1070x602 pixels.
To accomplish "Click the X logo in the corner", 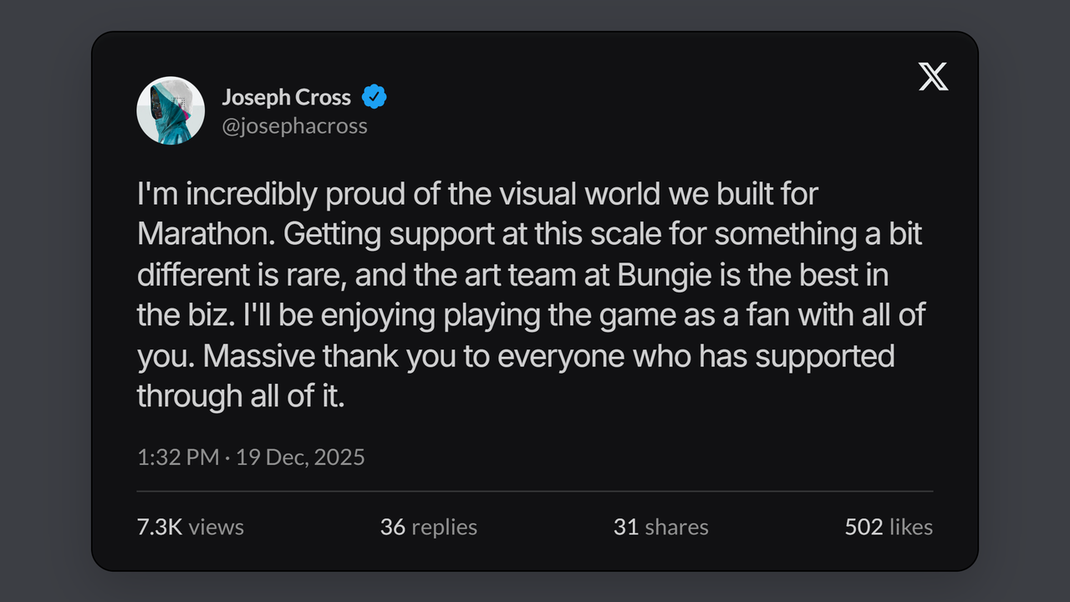I will pos(933,76).
